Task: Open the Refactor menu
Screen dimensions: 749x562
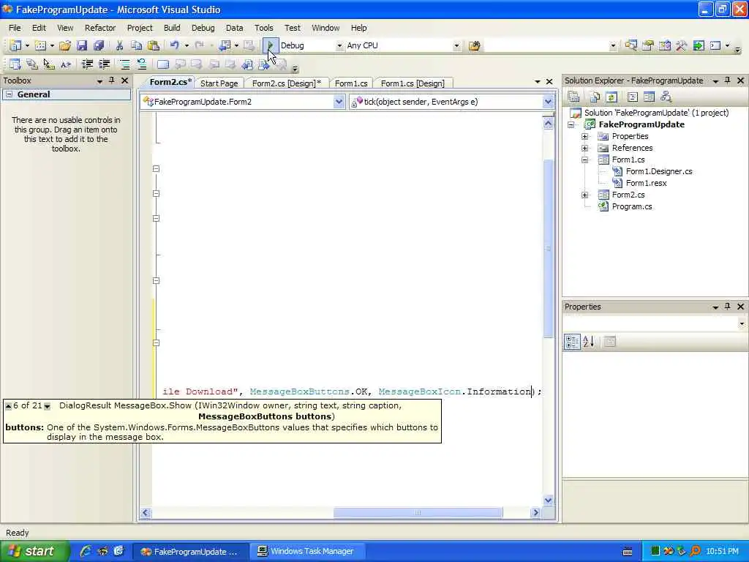Action: tap(100, 28)
